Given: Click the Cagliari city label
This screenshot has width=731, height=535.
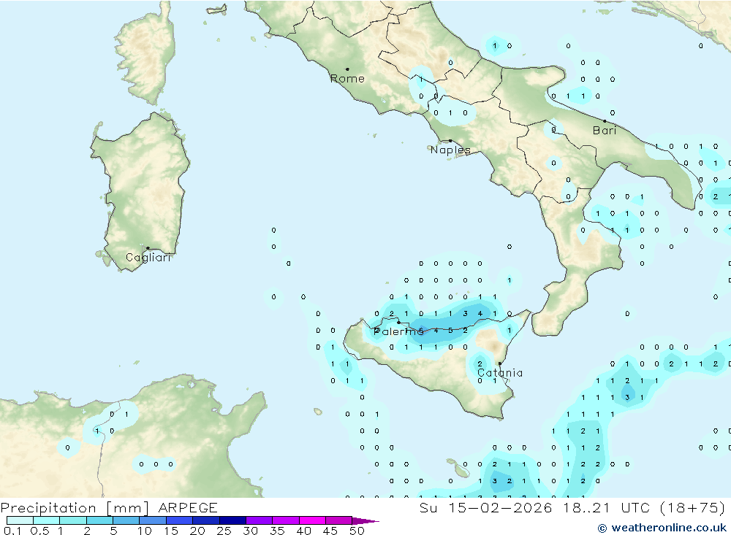Looking at the screenshot, I should (x=148, y=258).
